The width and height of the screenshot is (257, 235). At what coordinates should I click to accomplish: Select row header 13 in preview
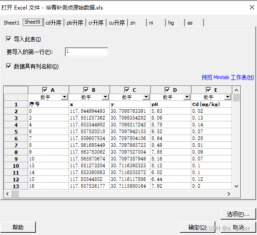click(x=16, y=186)
